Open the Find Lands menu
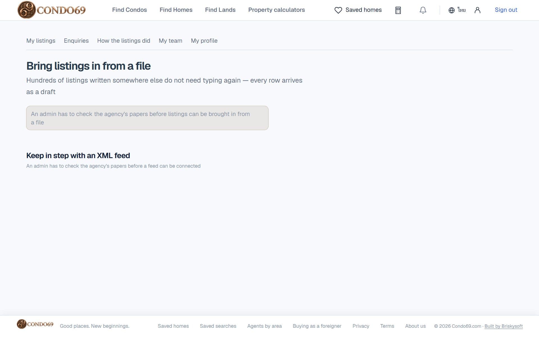539x337 pixels. [220, 10]
